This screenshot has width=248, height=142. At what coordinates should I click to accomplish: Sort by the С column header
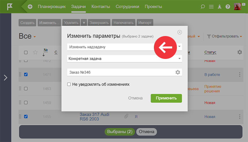tap(56, 52)
